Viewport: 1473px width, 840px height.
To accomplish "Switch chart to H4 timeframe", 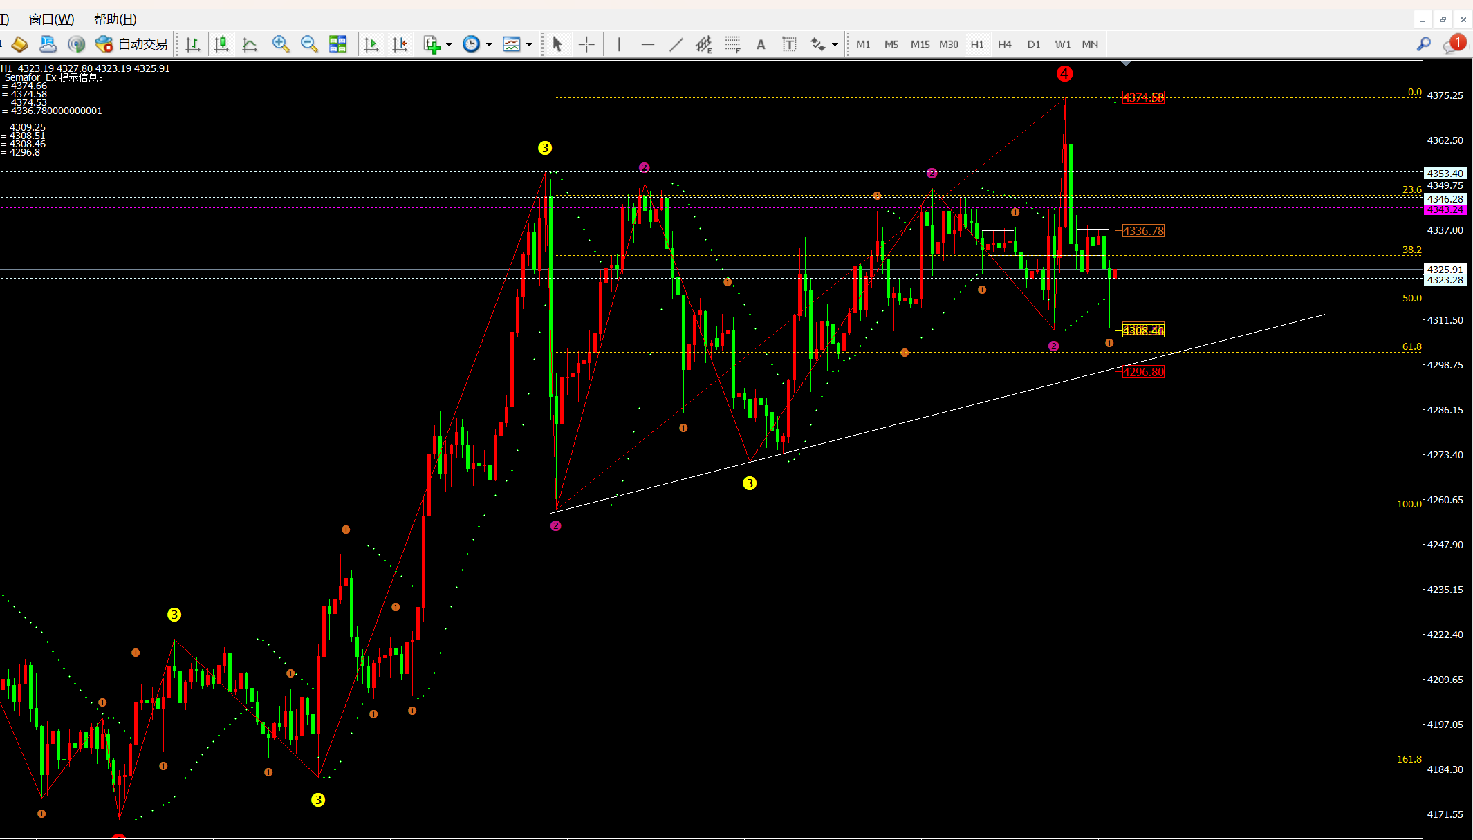I will click(x=1005, y=44).
